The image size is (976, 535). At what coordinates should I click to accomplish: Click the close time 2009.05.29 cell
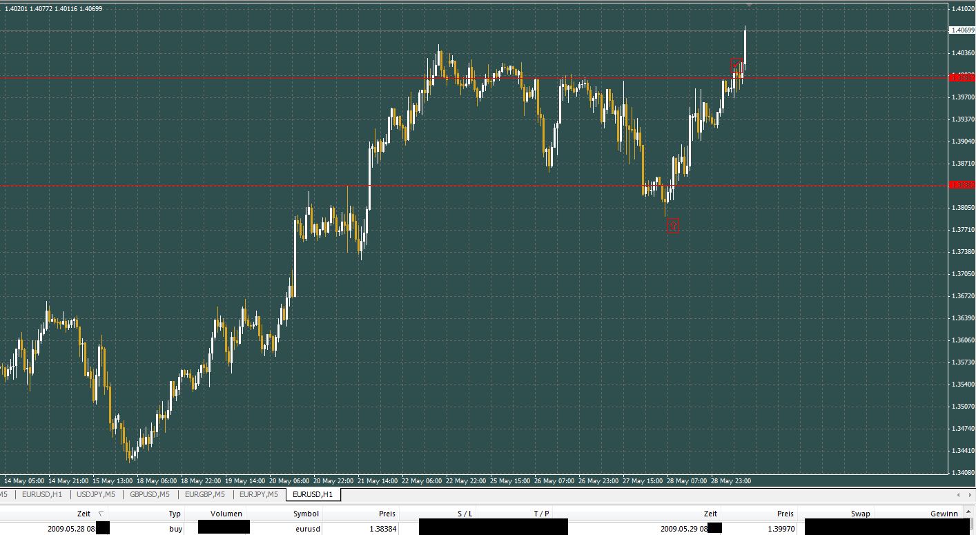(x=684, y=529)
